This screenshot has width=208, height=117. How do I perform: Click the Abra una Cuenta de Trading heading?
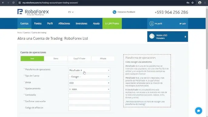coord(52,38)
